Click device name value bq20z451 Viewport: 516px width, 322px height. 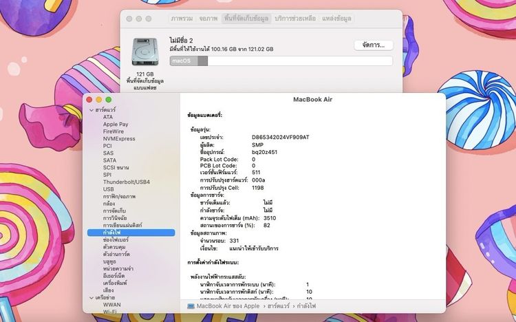(264, 152)
